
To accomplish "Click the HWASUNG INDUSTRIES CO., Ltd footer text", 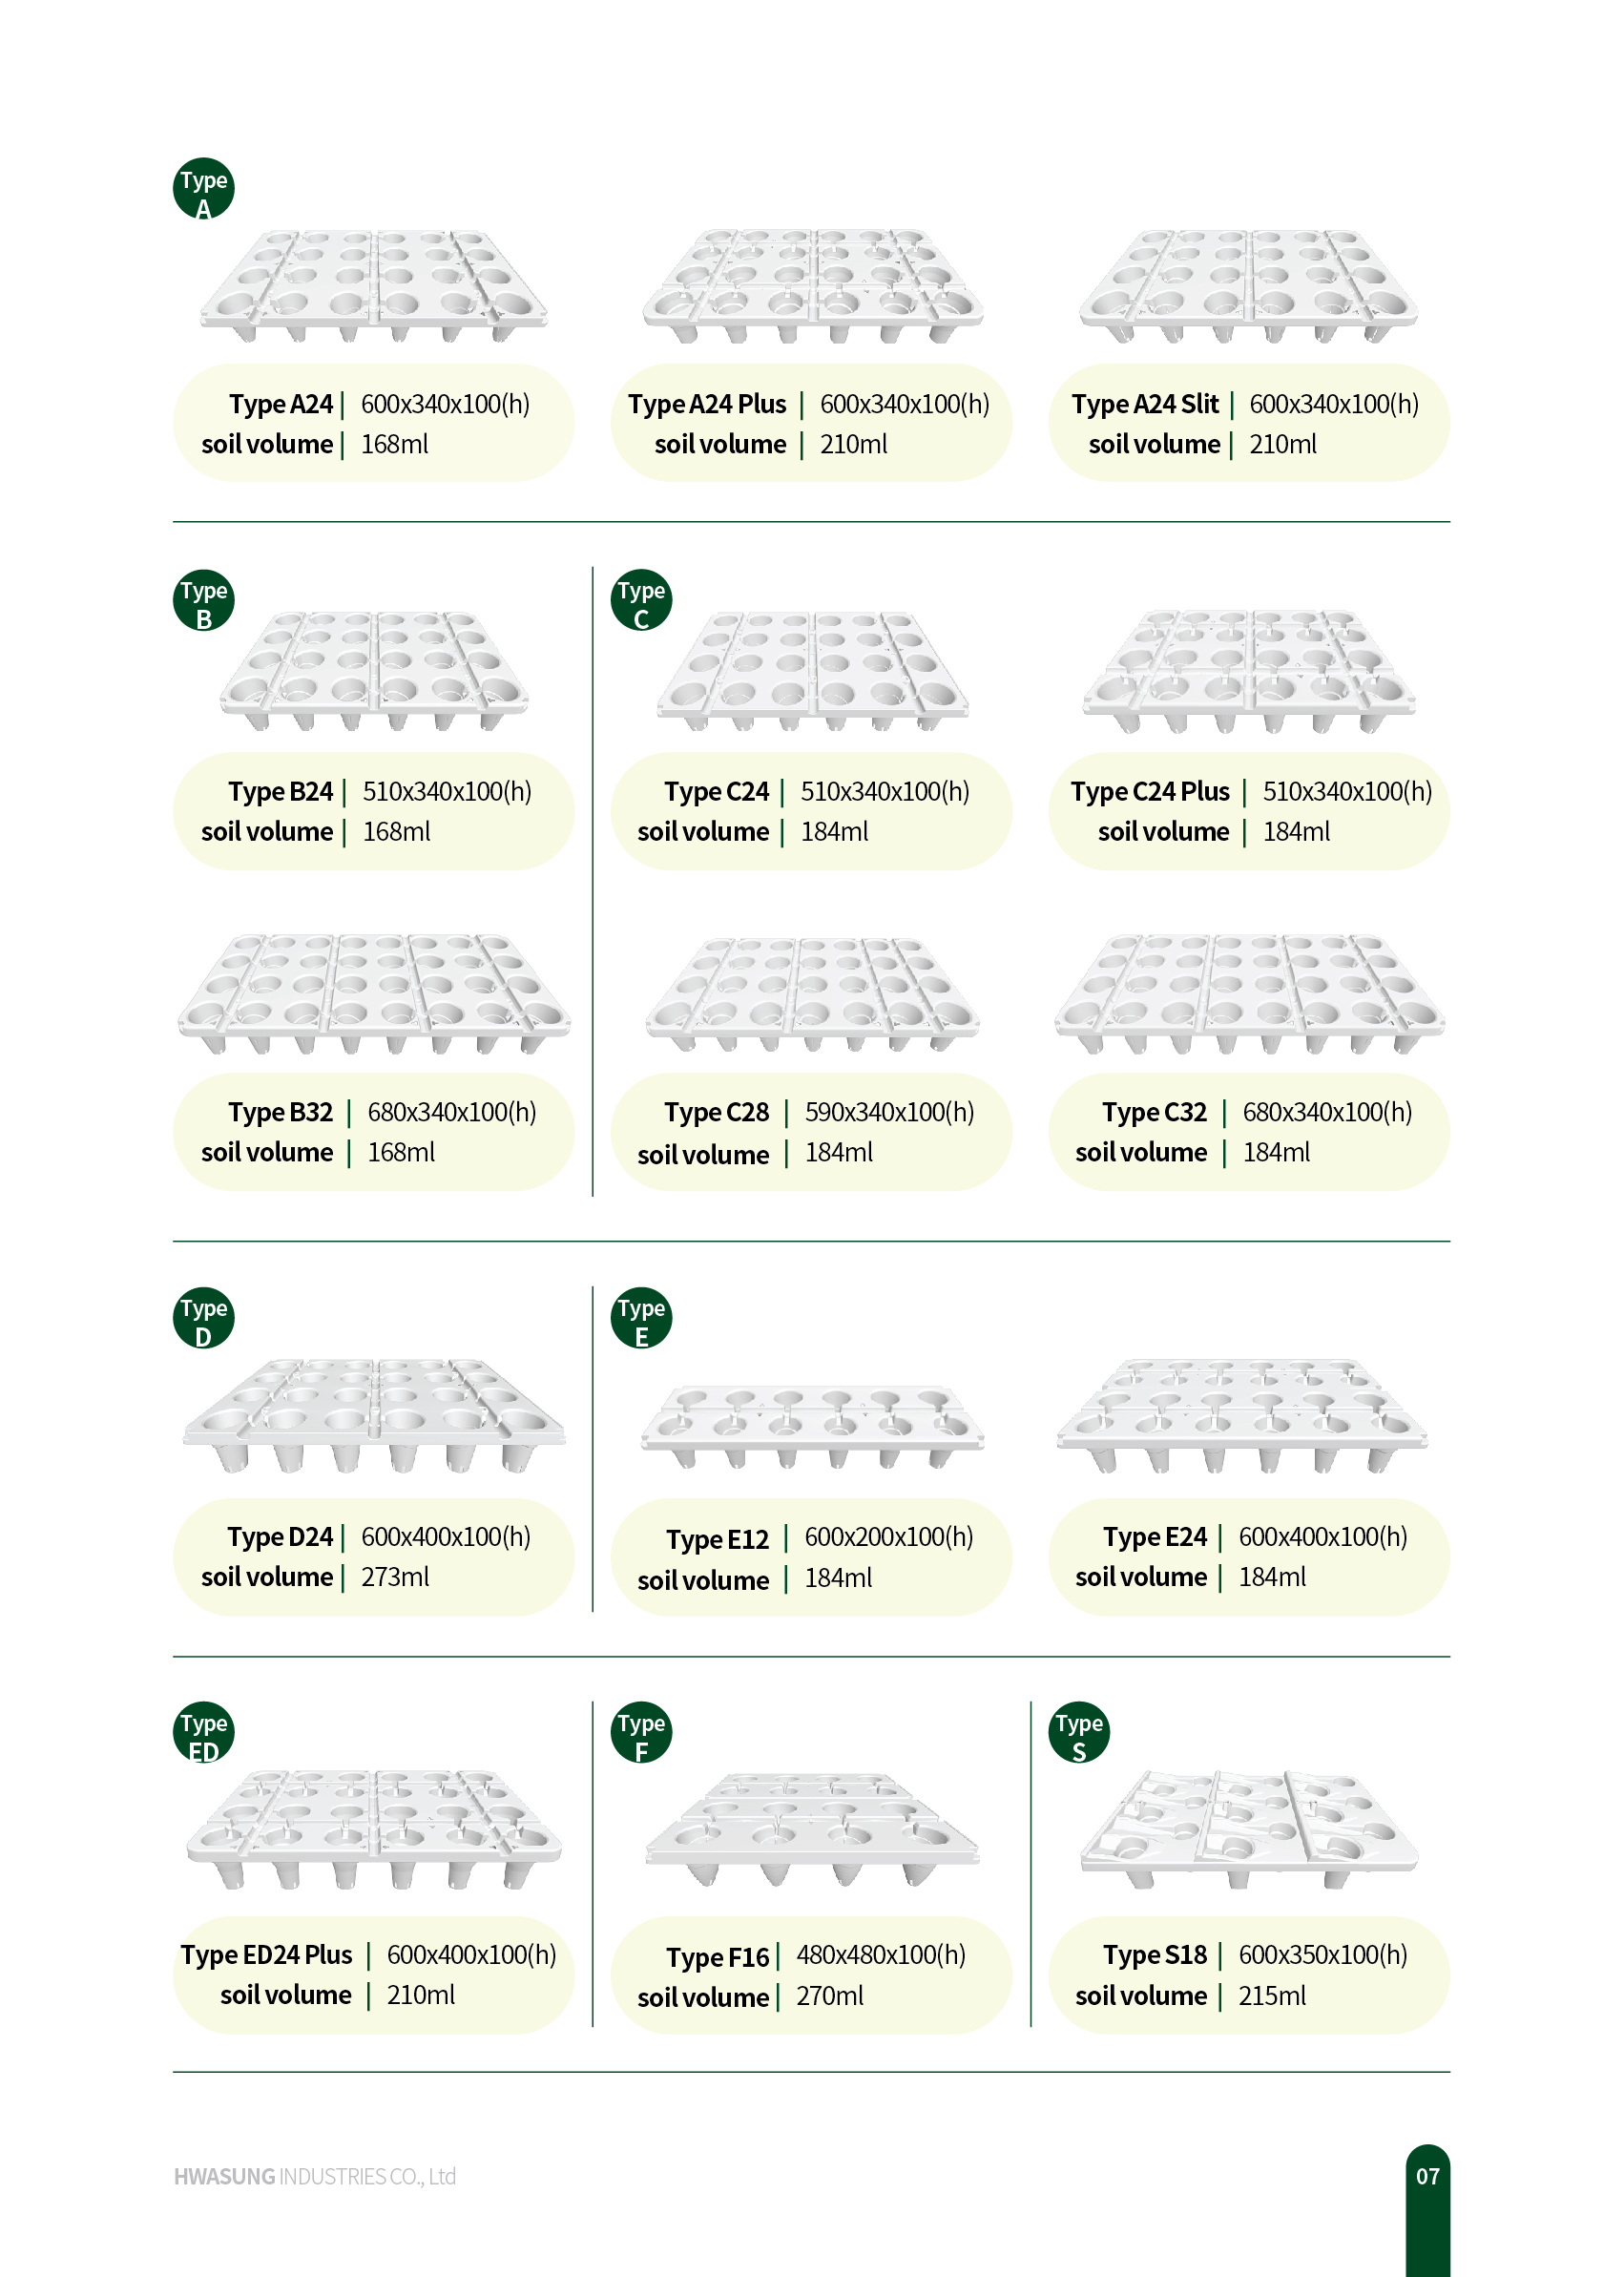I will [x=315, y=2176].
